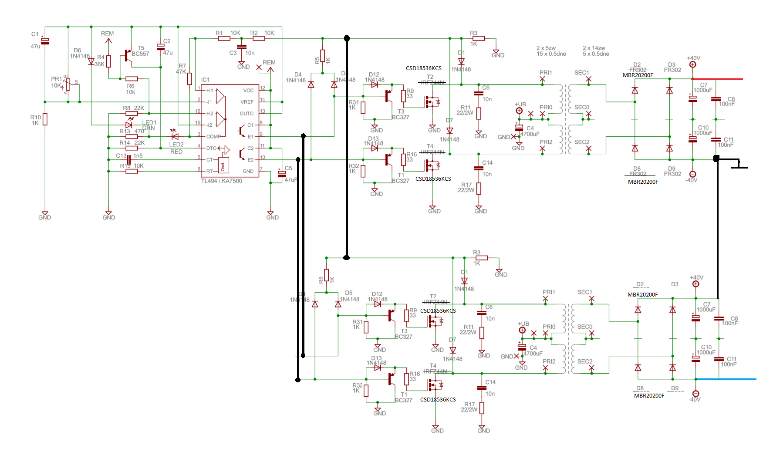
Task: Select the "RED" text under LED2
Action: click(x=176, y=152)
